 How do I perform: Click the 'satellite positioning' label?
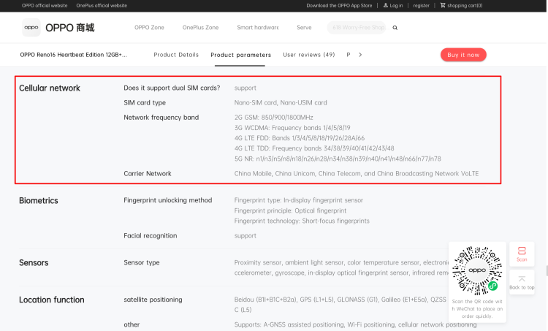click(x=153, y=300)
